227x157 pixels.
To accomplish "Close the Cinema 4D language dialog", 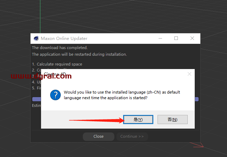I will [x=189, y=74].
